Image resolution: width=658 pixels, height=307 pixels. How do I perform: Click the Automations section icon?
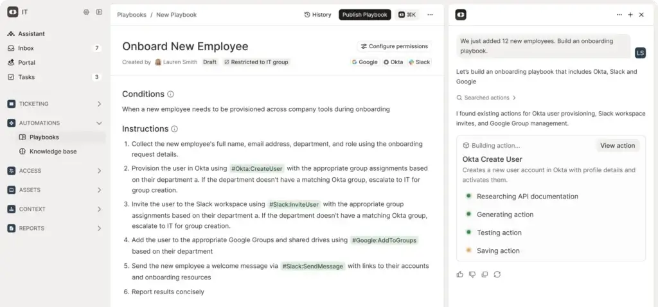(x=12, y=123)
